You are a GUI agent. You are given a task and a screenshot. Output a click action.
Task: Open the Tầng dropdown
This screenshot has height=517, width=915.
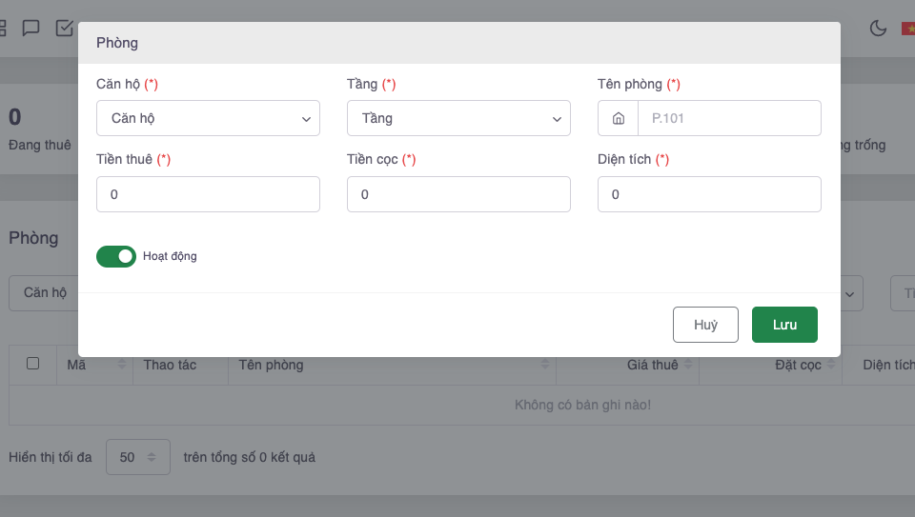tap(458, 119)
